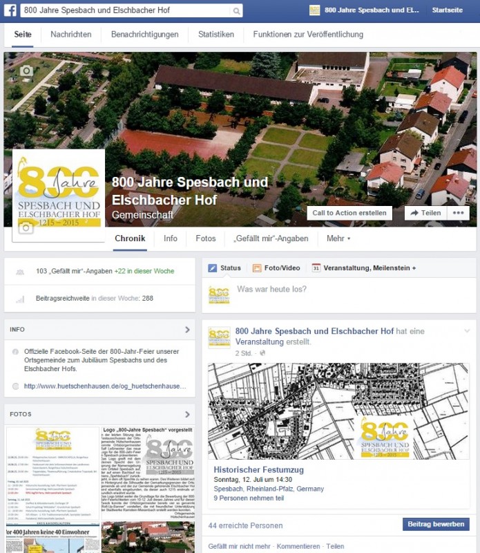
Task: Go to Startseite
Action: click(448, 10)
